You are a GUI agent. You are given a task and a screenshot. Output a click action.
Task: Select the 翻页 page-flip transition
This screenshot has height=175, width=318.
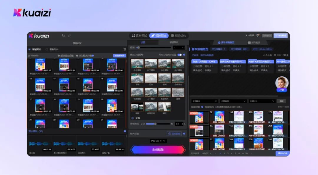(x=165, y=107)
